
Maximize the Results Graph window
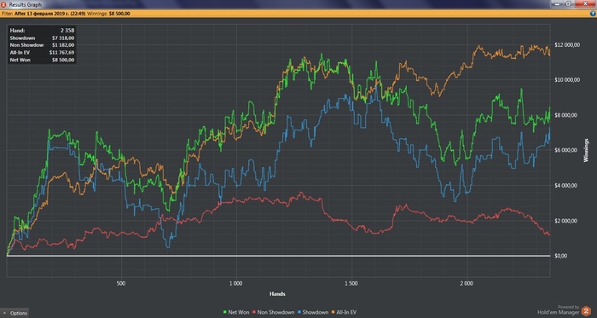568,3
